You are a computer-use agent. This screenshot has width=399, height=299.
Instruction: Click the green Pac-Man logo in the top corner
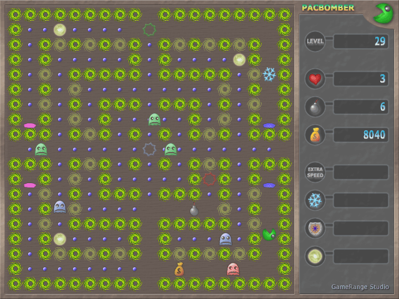click(x=383, y=12)
